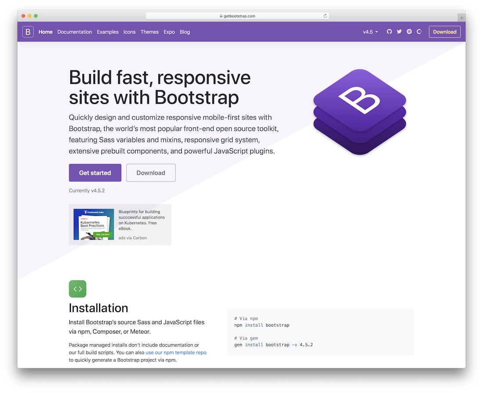Viewport: 483px width, 393px height.
Task: Click the getbootstrap.com address bar
Action: pos(237,16)
